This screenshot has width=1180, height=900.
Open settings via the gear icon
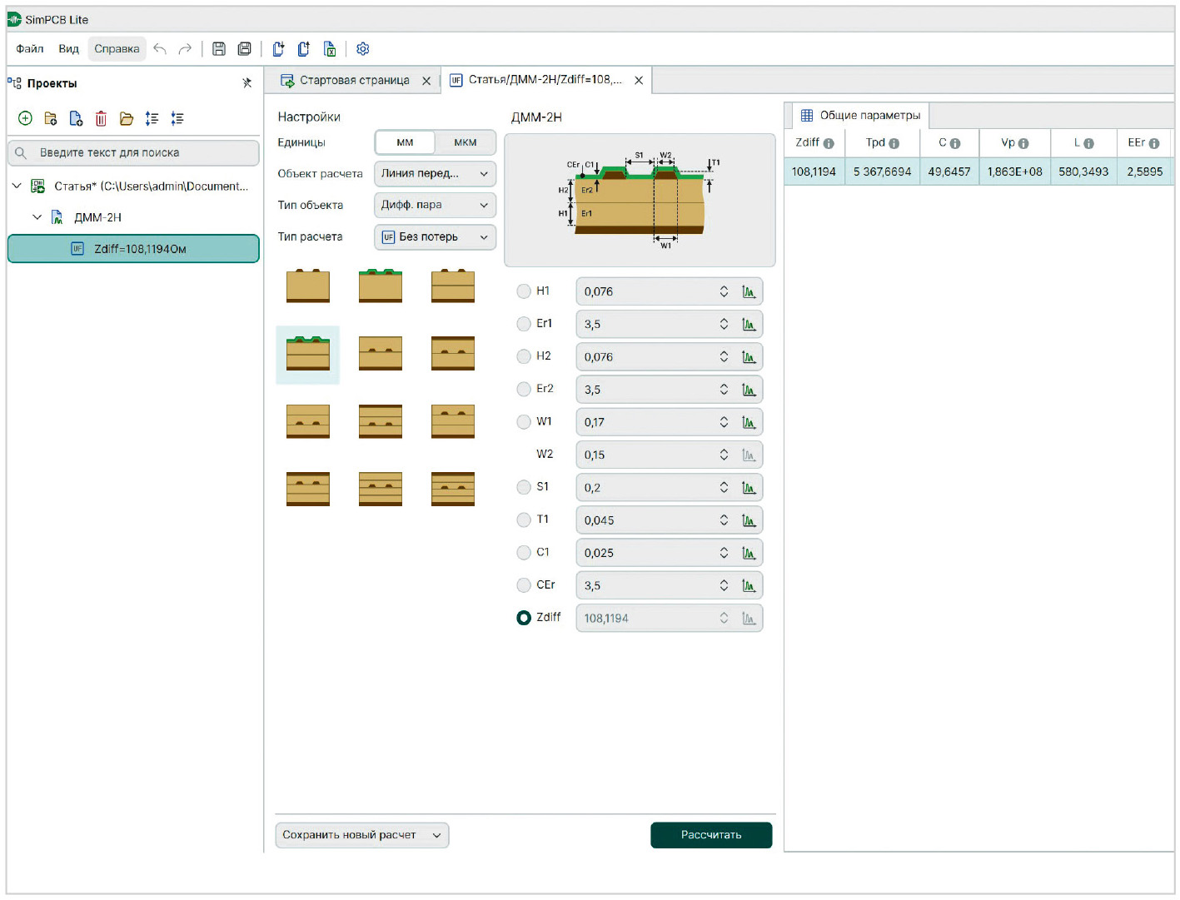click(363, 49)
